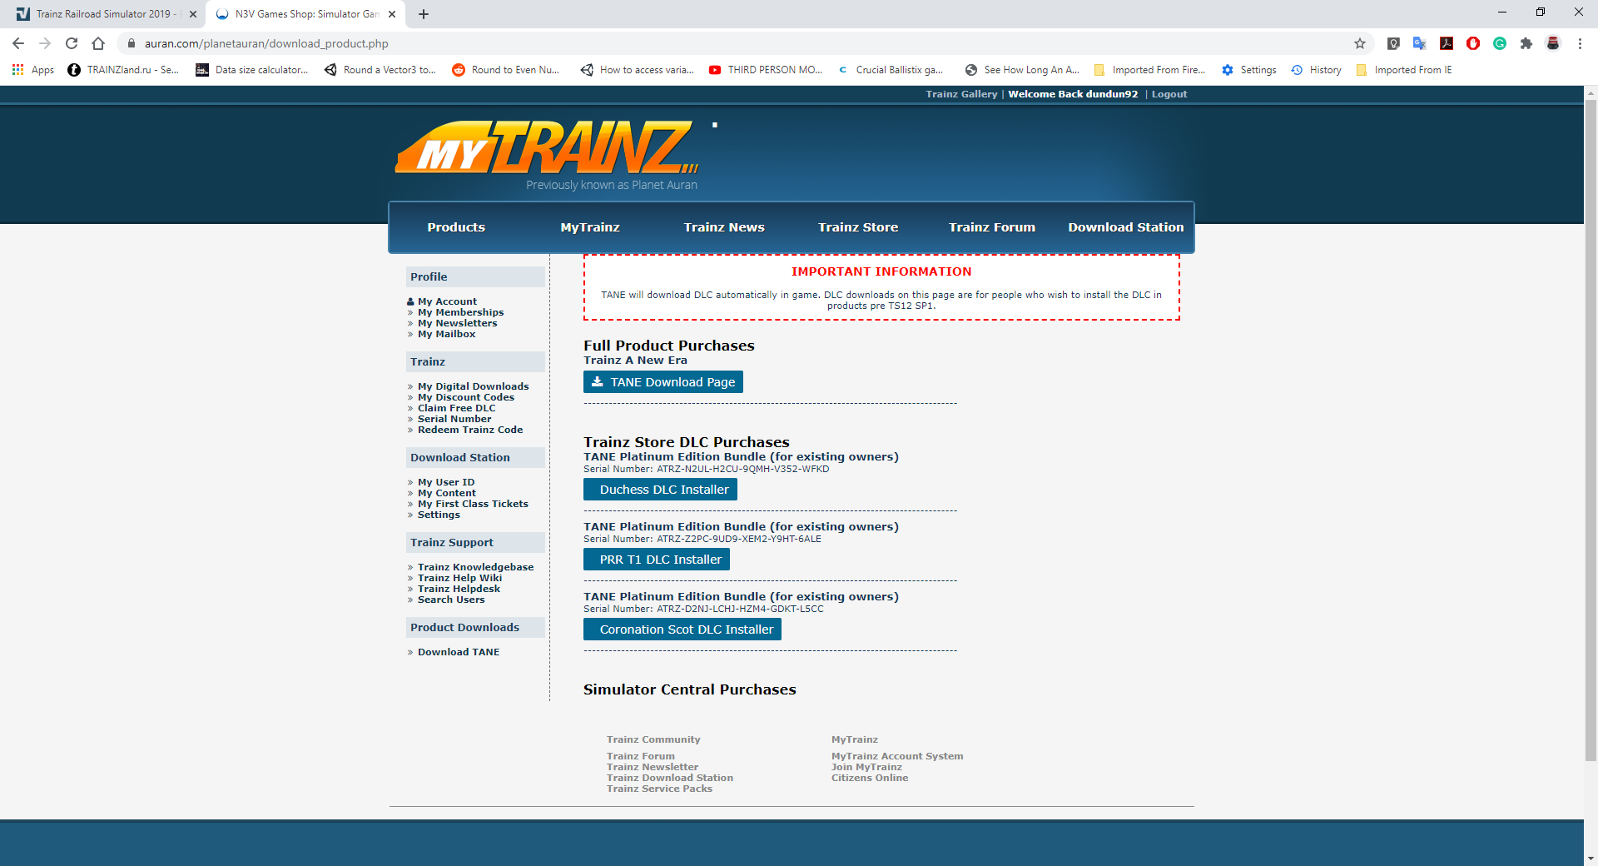Click the PRR T1 DLC Installer button
Image resolution: width=1598 pixels, height=866 pixels.
(x=657, y=560)
